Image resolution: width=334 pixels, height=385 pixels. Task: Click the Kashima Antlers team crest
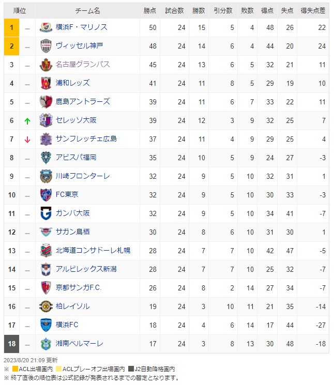(46, 102)
